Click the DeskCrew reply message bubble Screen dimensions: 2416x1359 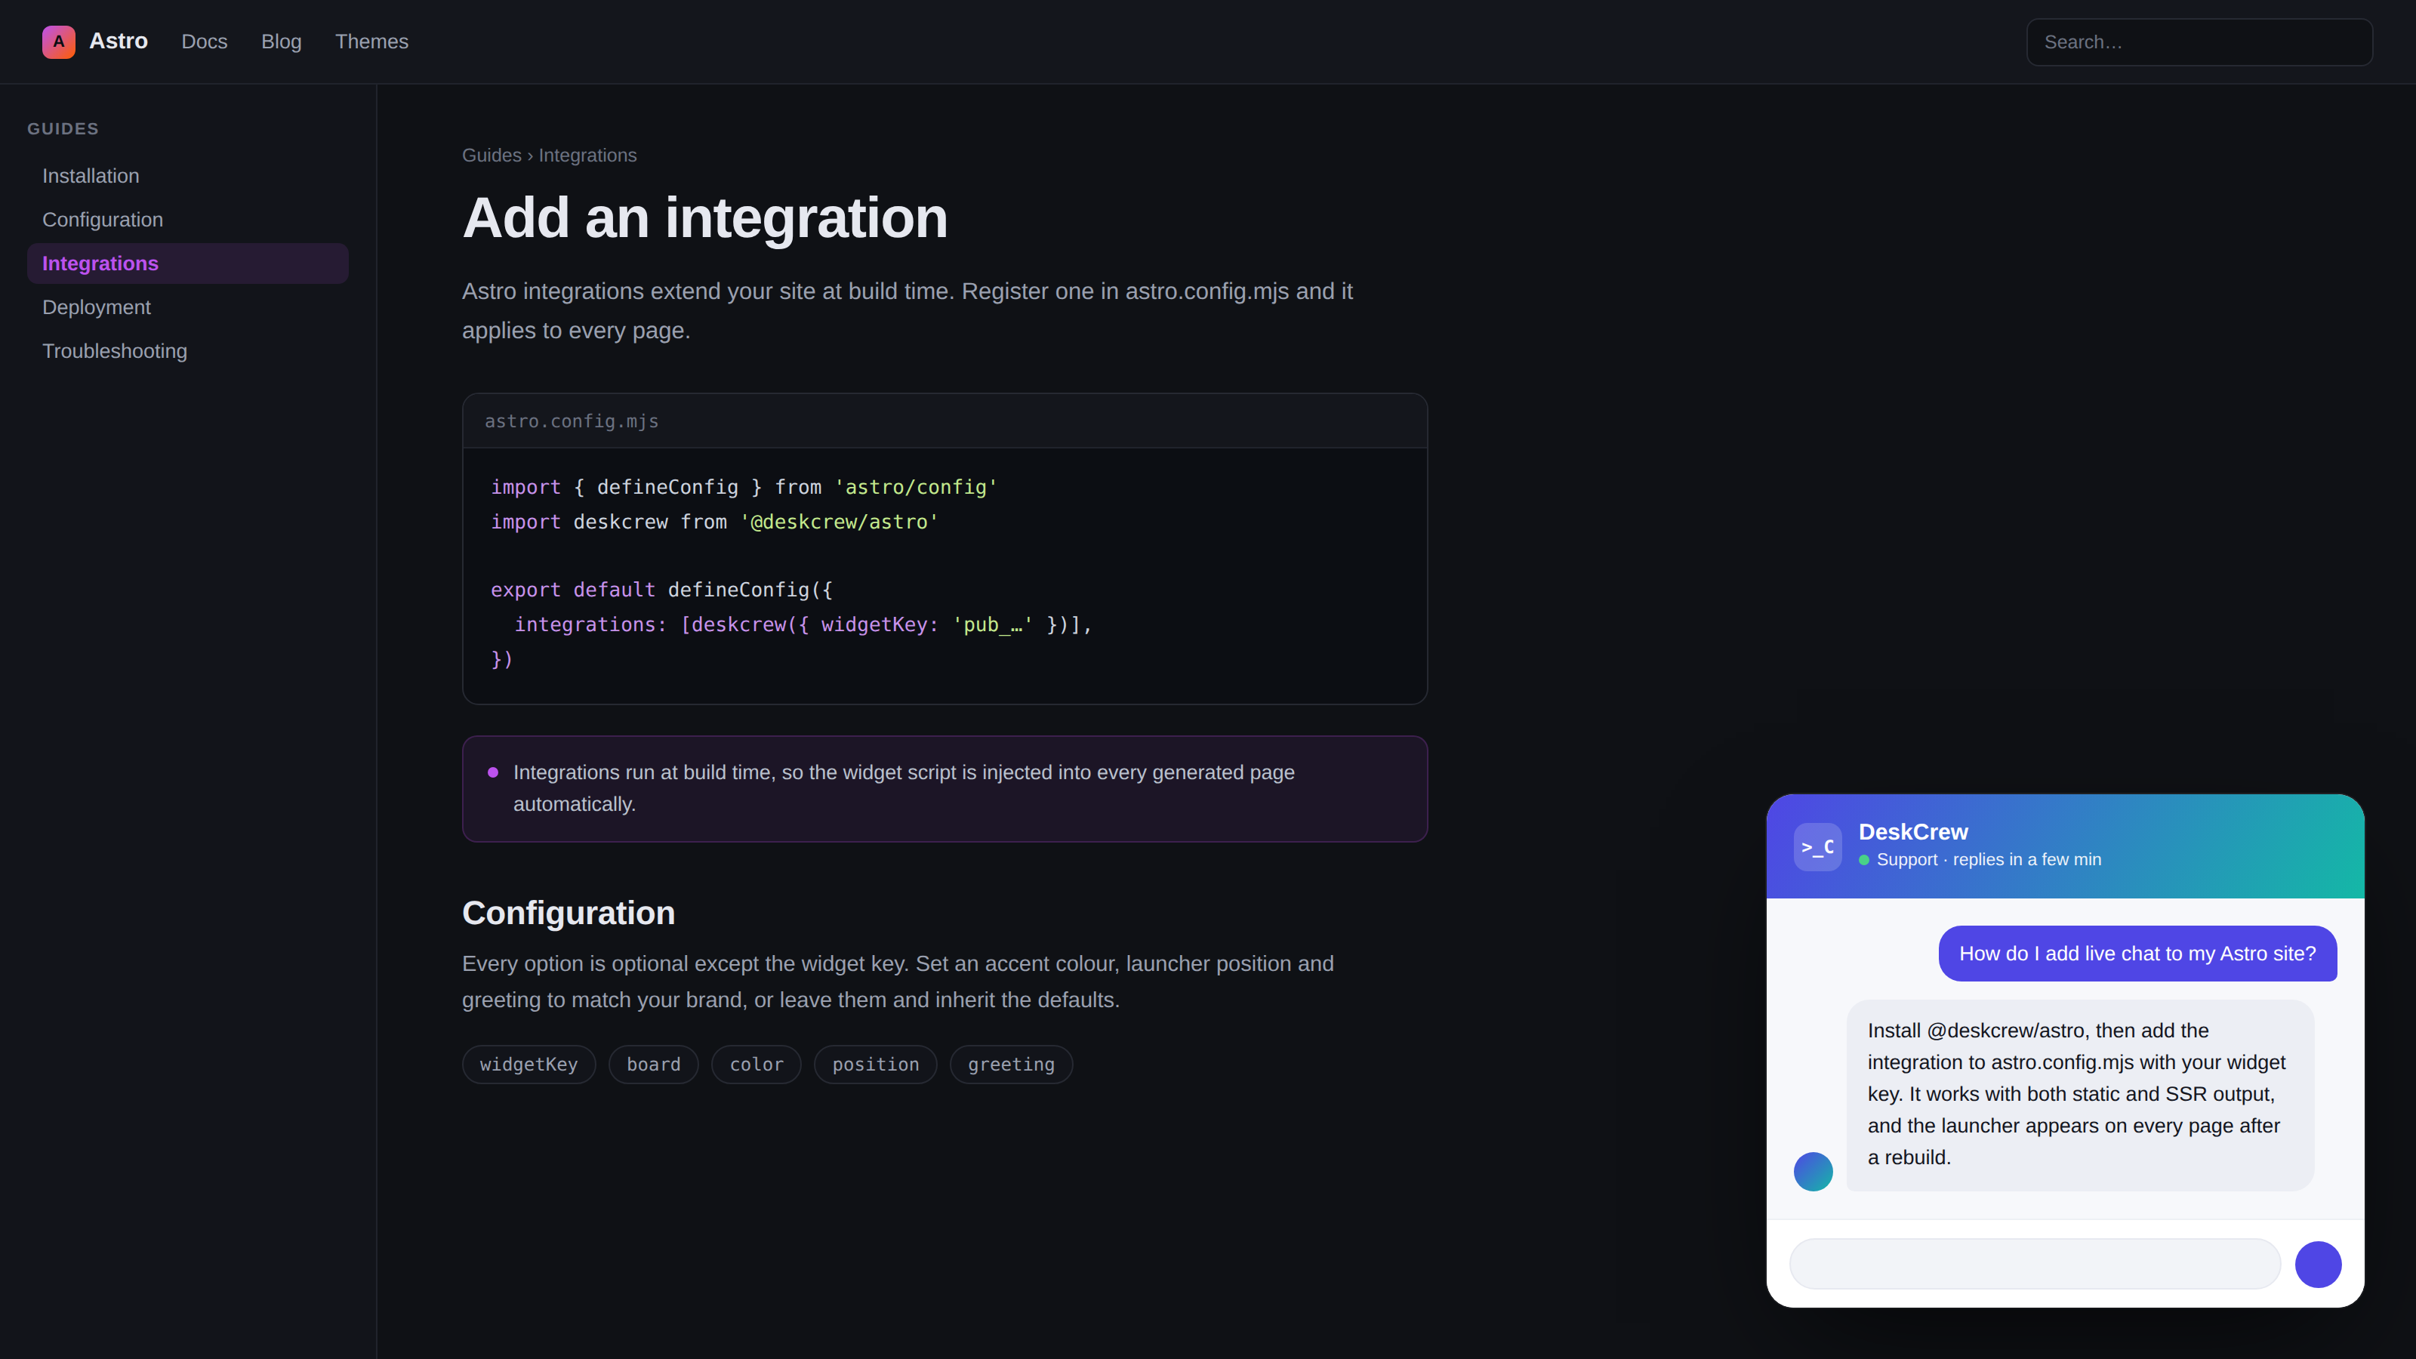point(2080,1095)
